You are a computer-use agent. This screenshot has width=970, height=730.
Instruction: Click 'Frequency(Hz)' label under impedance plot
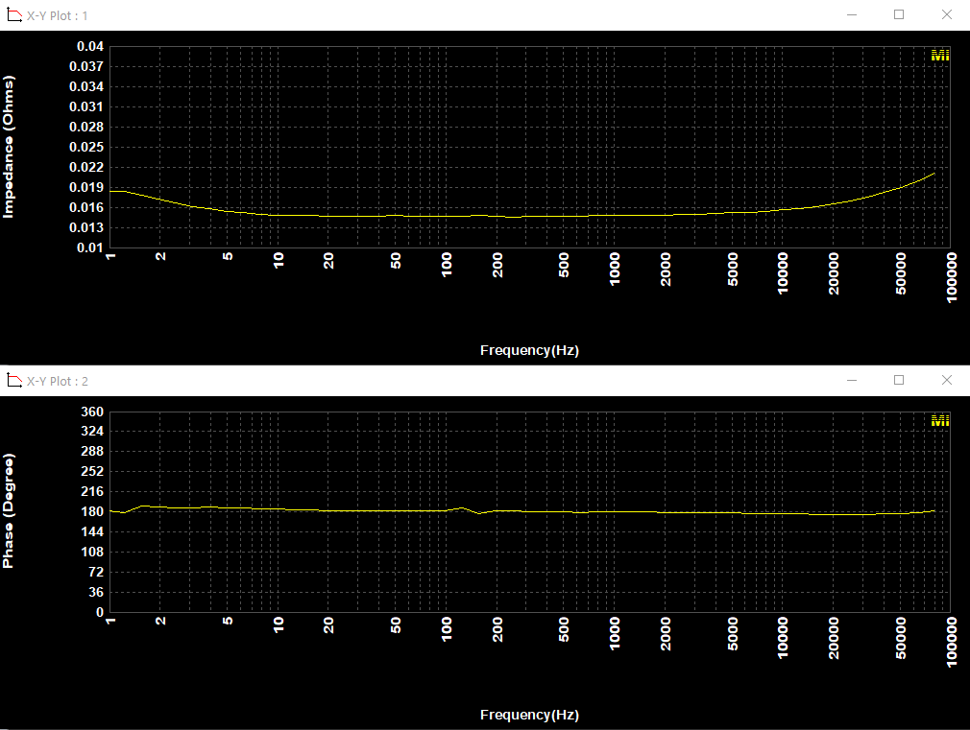click(x=529, y=350)
